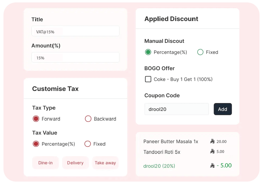Click the Applied Discount panel heading
Viewport: 263px width, 184px height.
(171, 19)
